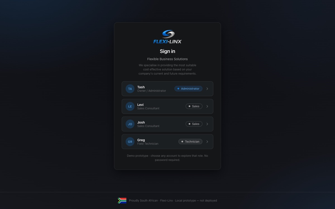Click the name Greg
This screenshot has height=209, width=335.
(141, 140)
